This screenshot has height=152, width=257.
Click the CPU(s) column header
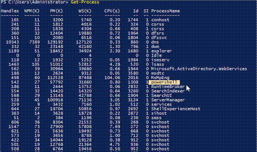(x=112, y=11)
